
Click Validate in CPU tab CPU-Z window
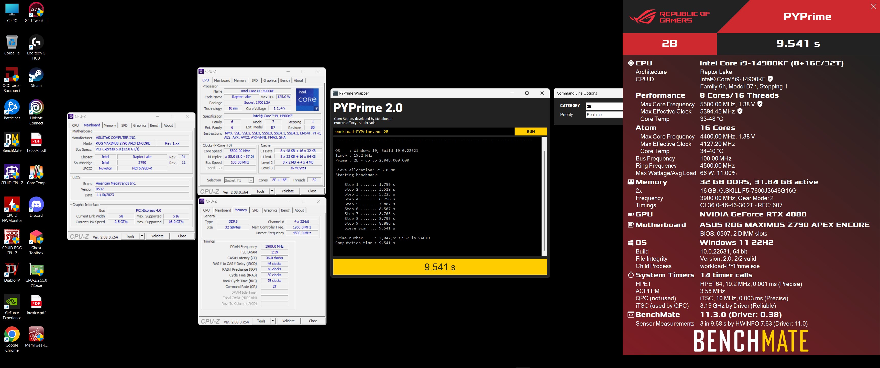(288, 191)
